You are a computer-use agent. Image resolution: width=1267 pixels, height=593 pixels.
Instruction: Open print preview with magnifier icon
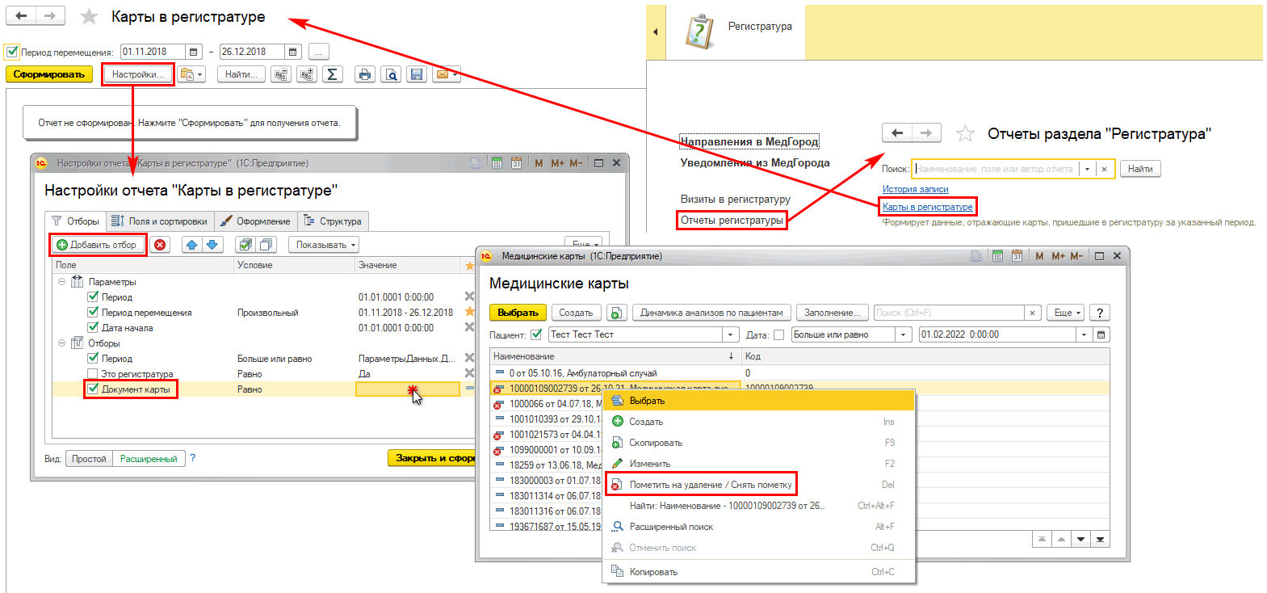click(x=391, y=74)
